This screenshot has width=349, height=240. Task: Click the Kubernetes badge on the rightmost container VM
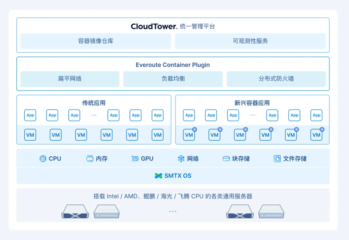(322, 129)
